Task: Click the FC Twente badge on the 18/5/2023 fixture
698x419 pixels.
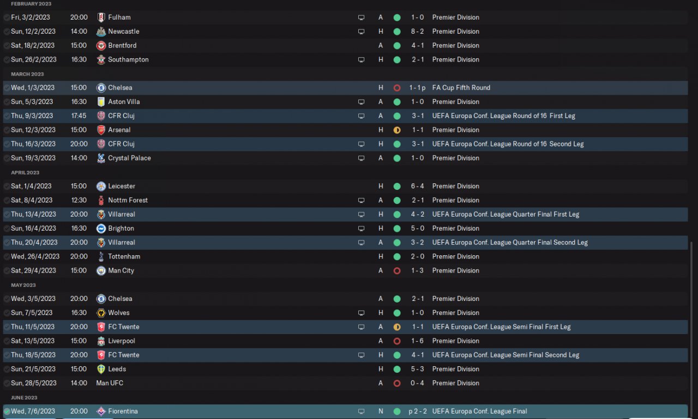Action: tap(101, 355)
